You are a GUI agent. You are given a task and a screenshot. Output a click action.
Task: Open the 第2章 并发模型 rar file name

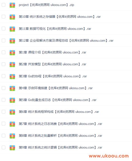click(52, 64)
